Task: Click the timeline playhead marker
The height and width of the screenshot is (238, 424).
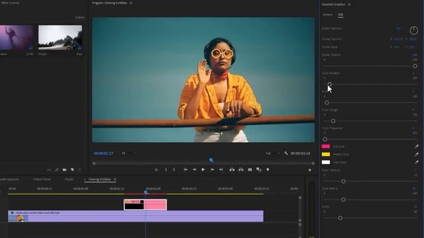Action: coord(146,192)
